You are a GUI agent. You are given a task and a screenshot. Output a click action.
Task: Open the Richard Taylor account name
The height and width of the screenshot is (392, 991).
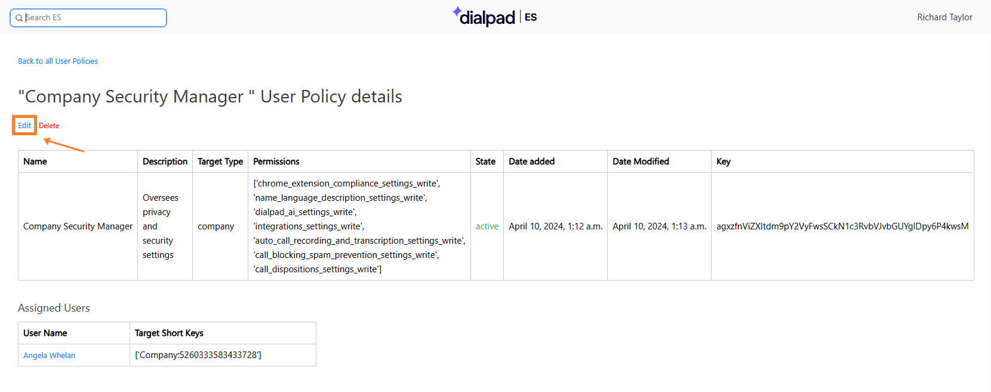pos(944,17)
